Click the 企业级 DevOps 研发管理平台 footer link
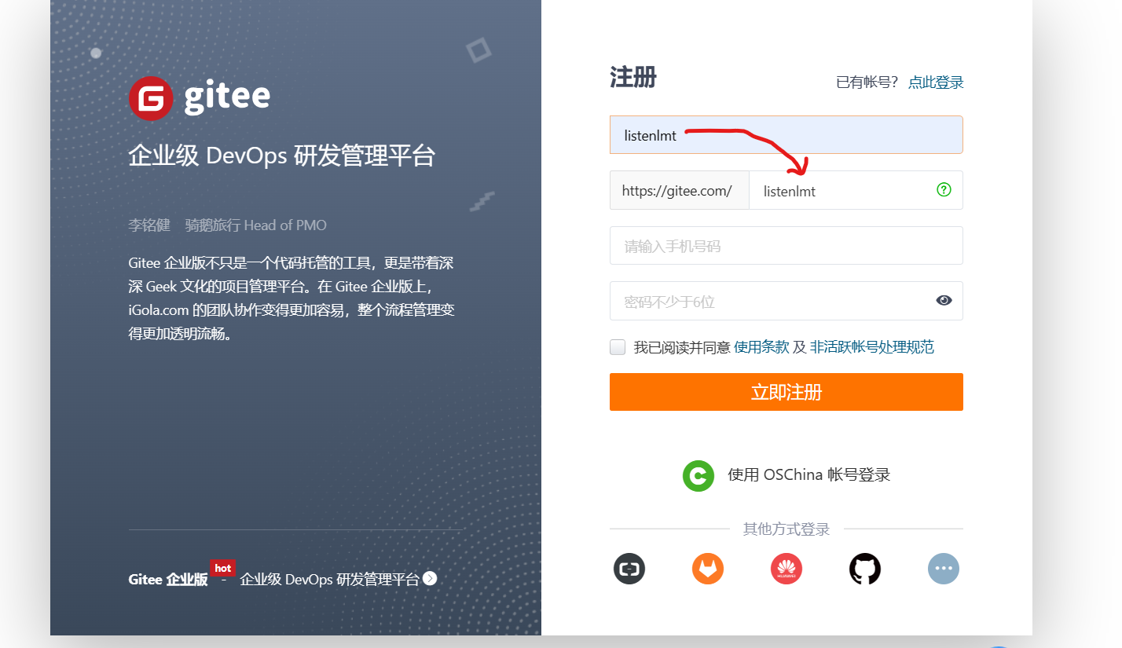Viewport: 1122px width, 648px height. pos(329,580)
